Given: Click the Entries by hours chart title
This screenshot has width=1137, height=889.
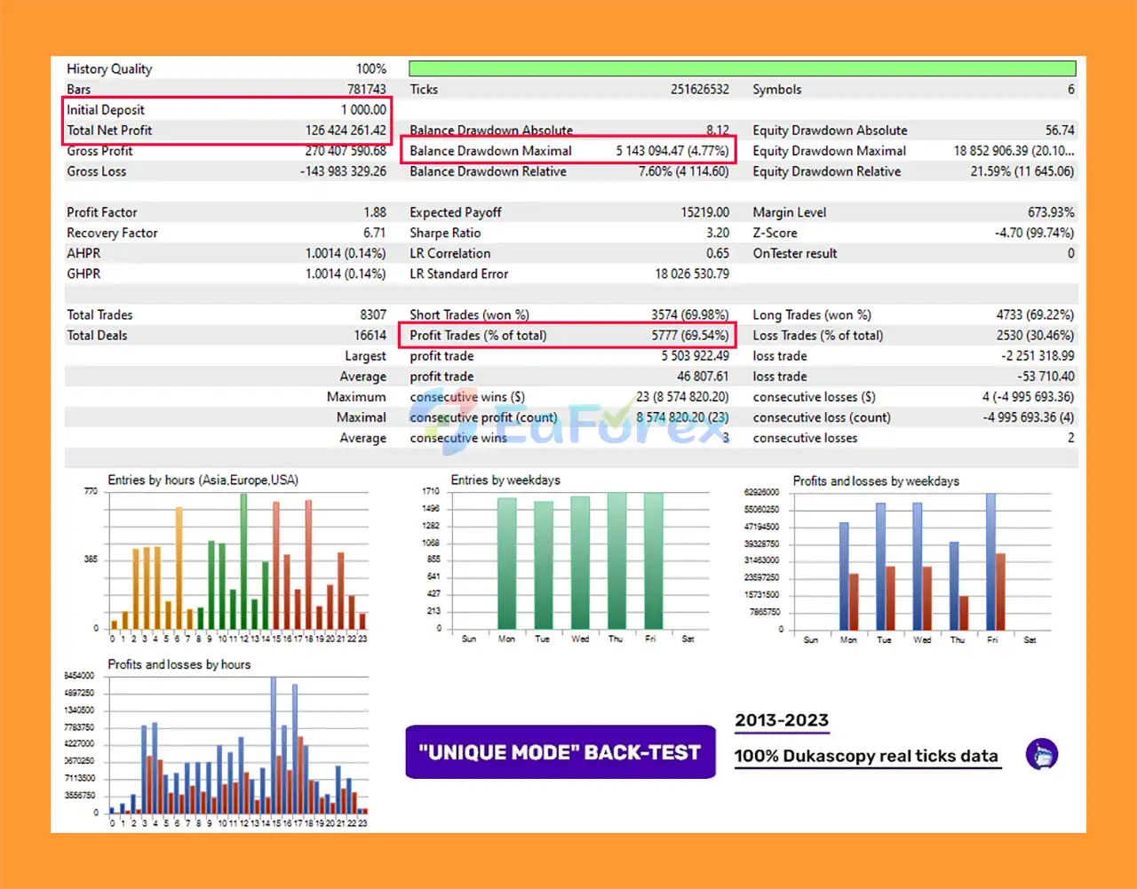Looking at the screenshot, I should 203,480.
